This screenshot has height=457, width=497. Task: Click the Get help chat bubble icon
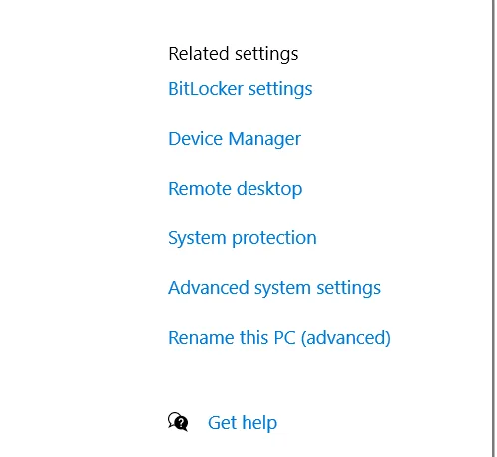point(178,422)
